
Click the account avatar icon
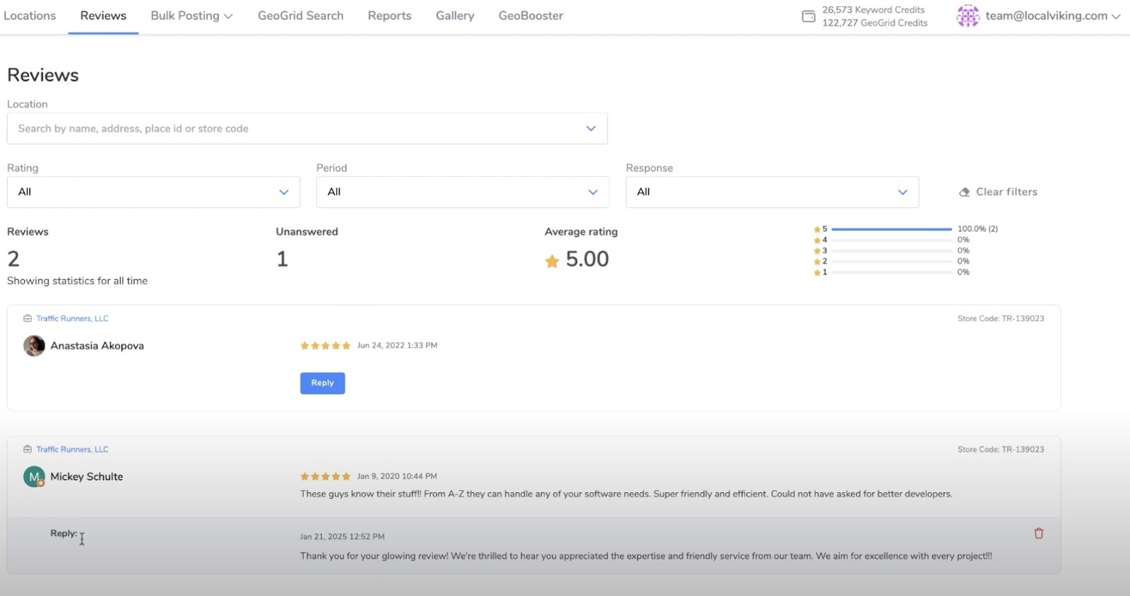point(968,16)
